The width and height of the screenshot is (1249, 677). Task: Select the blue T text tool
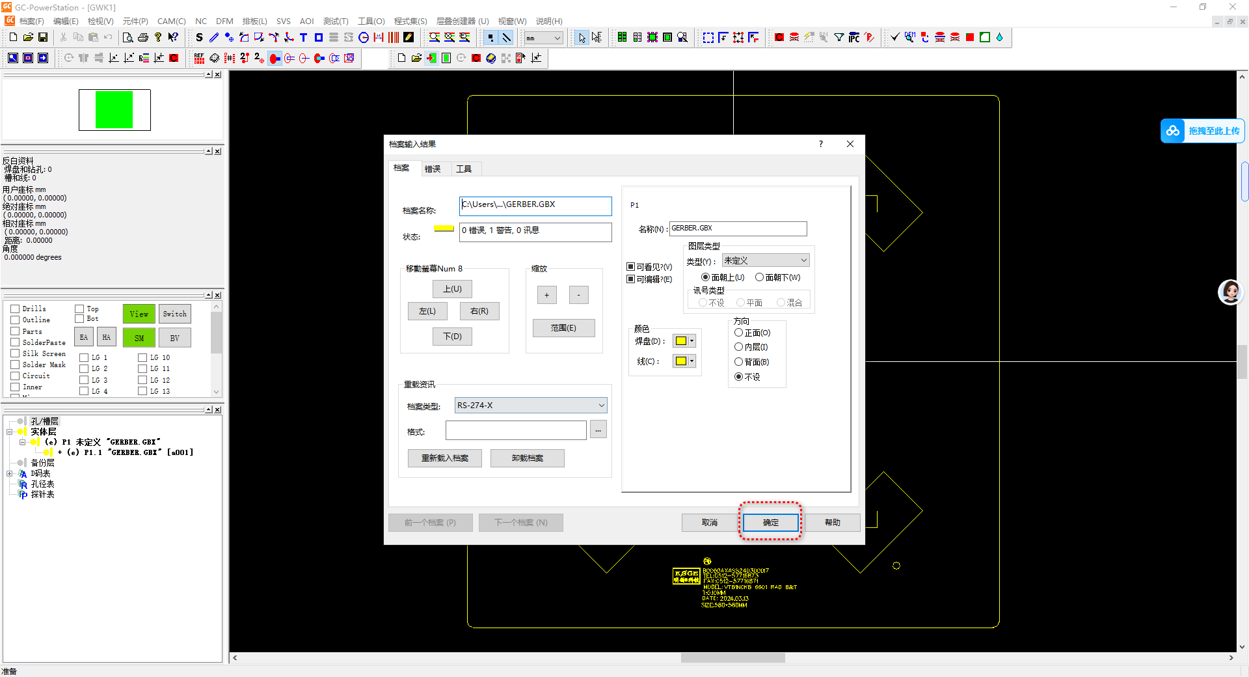[x=304, y=38]
